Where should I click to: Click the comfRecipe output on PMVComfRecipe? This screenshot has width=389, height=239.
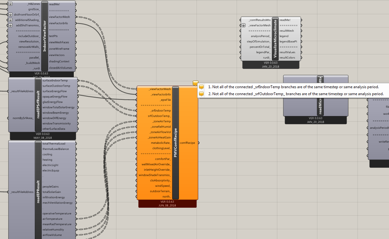coord(187,143)
